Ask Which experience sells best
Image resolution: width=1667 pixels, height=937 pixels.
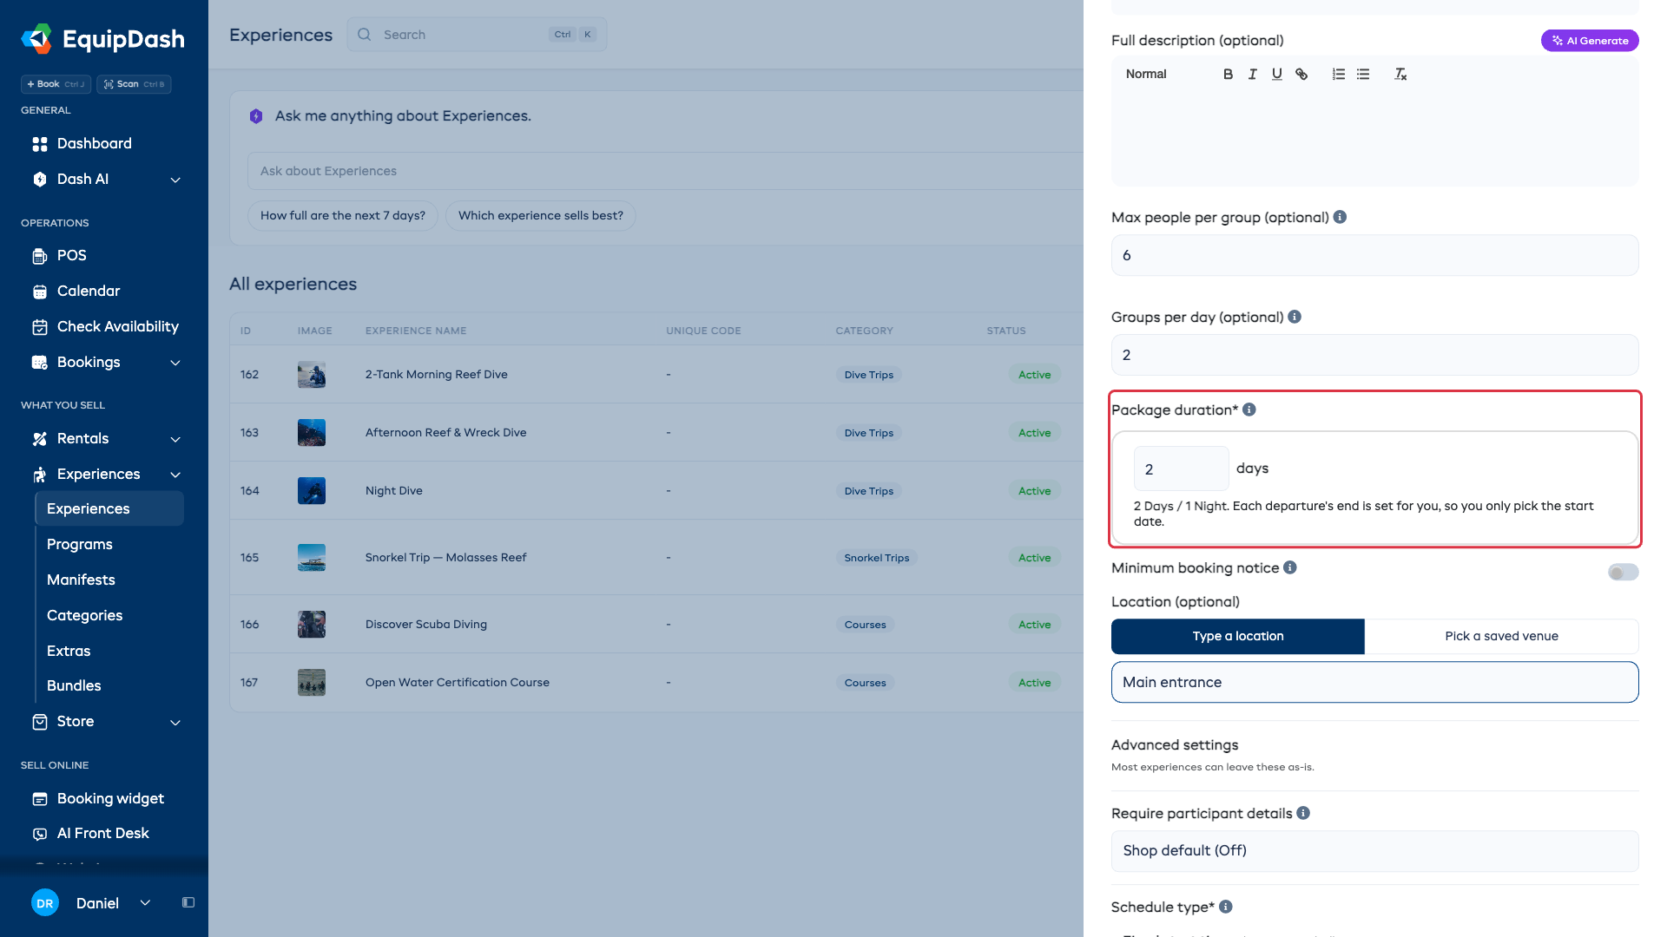[541, 216]
